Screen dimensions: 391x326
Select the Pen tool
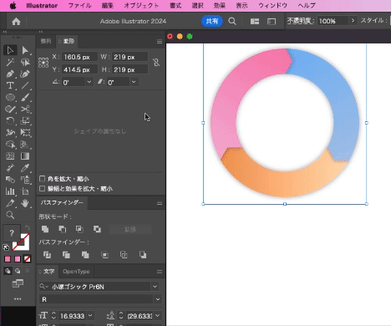pos(10,74)
